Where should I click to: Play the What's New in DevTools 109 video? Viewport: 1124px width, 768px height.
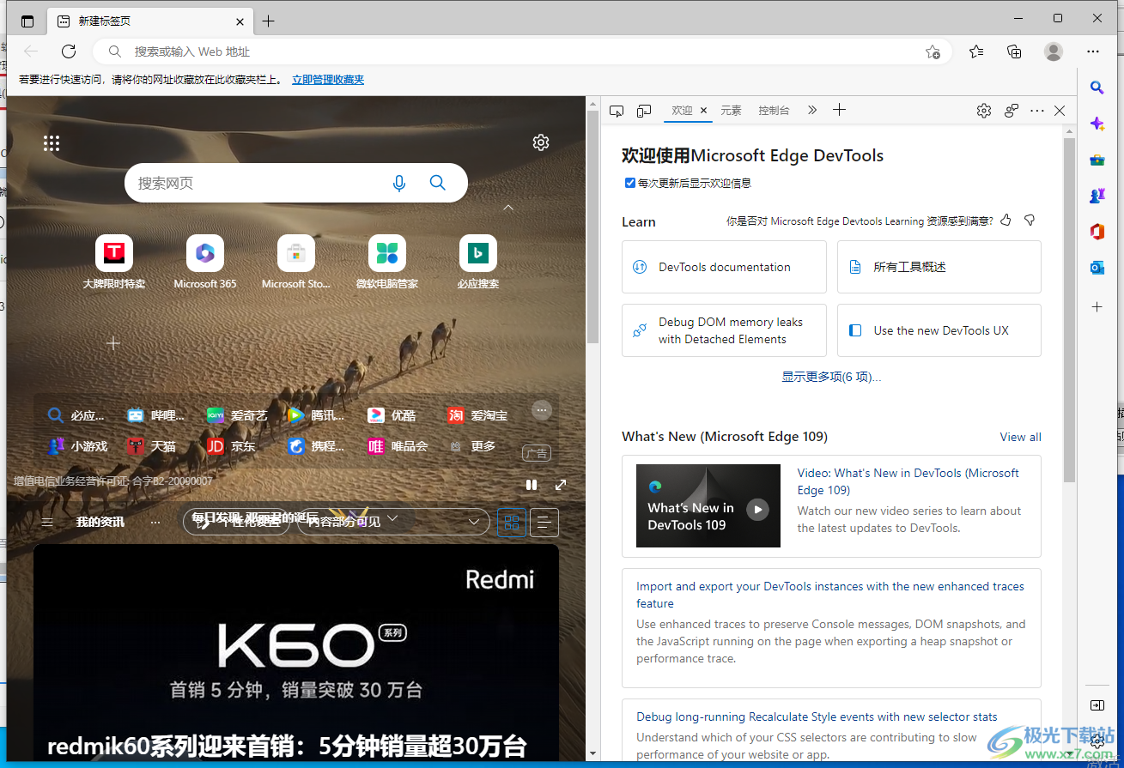point(757,509)
